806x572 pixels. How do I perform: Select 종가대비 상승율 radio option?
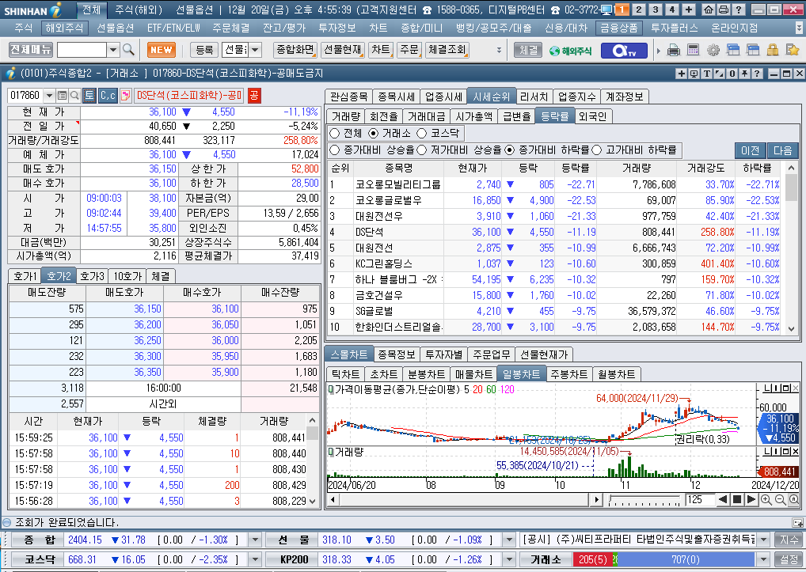[x=335, y=150]
